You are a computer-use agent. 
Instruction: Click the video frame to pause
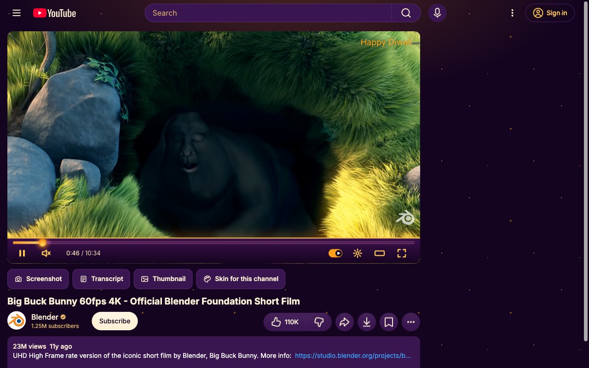214,134
